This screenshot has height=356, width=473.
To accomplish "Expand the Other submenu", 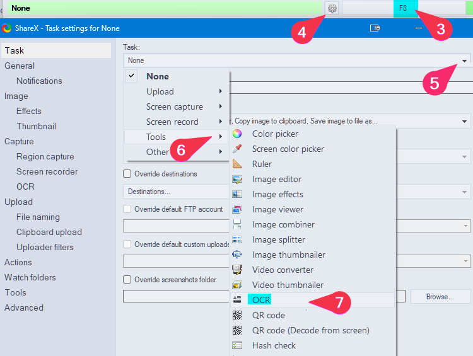I will point(177,152).
